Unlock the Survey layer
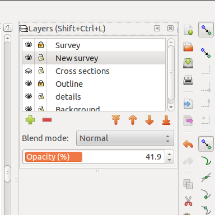 pyautogui.click(x=41, y=45)
